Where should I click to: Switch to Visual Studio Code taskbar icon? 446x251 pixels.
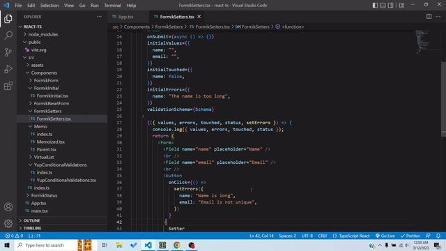pyautogui.click(x=148, y=245)
